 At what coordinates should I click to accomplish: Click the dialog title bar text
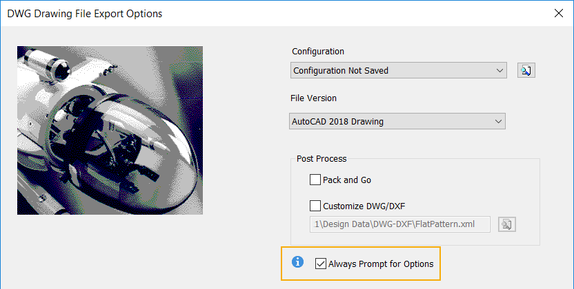click(x=86, y=12)
